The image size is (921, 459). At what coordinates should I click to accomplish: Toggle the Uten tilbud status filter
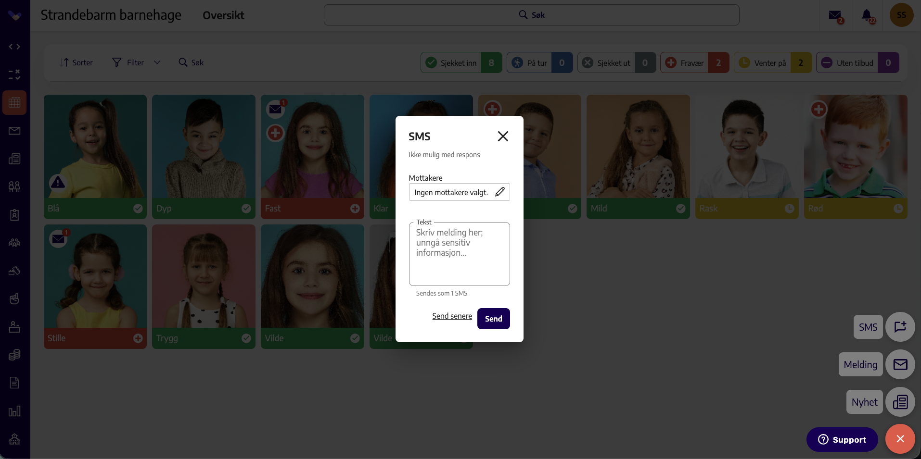pos(857,62)
